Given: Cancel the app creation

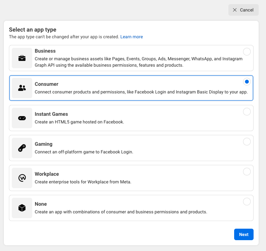Looking at the screenshot, I should click(243, 10).
